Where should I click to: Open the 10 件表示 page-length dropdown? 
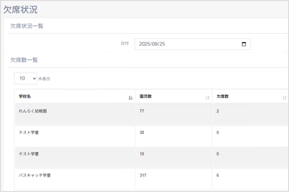point(26,78)
